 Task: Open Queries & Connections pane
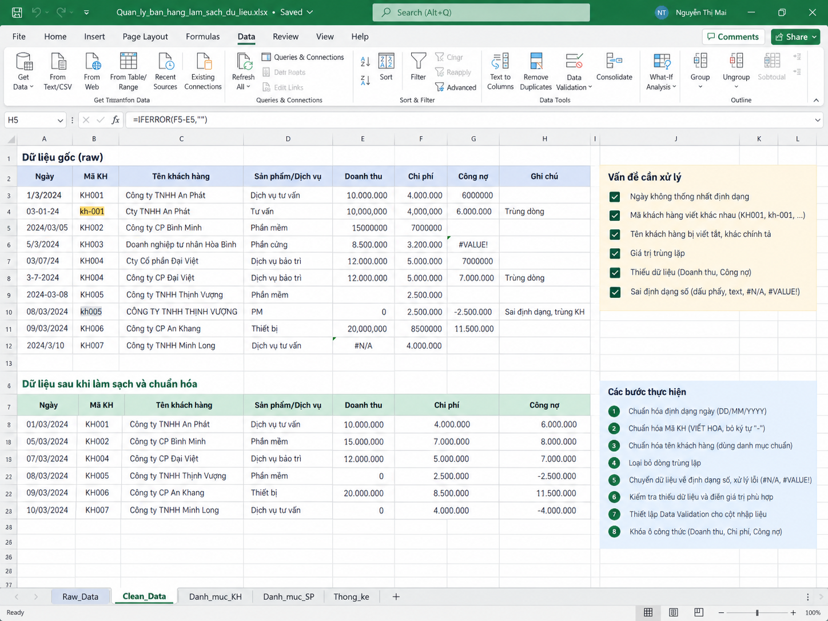coord(303,57)
